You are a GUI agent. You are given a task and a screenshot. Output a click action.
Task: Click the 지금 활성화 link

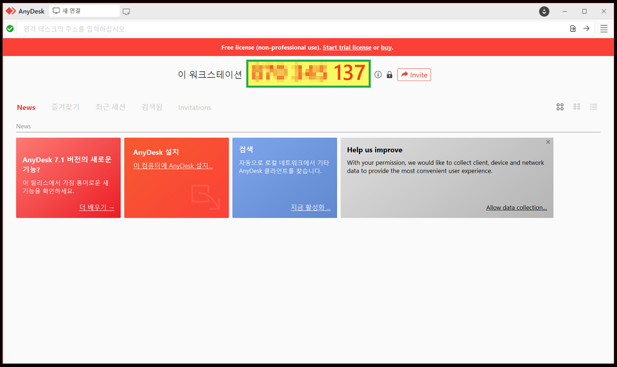311,207
